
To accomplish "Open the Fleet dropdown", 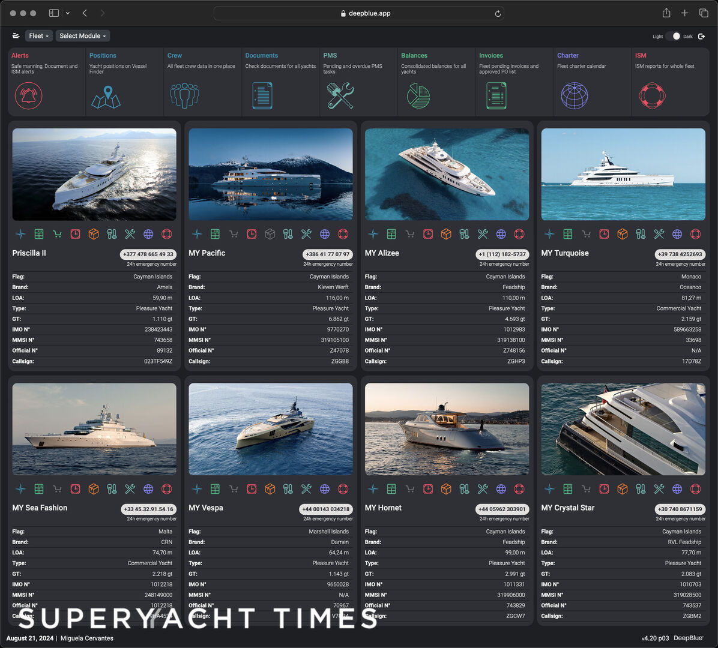I will tap(38, 35).
